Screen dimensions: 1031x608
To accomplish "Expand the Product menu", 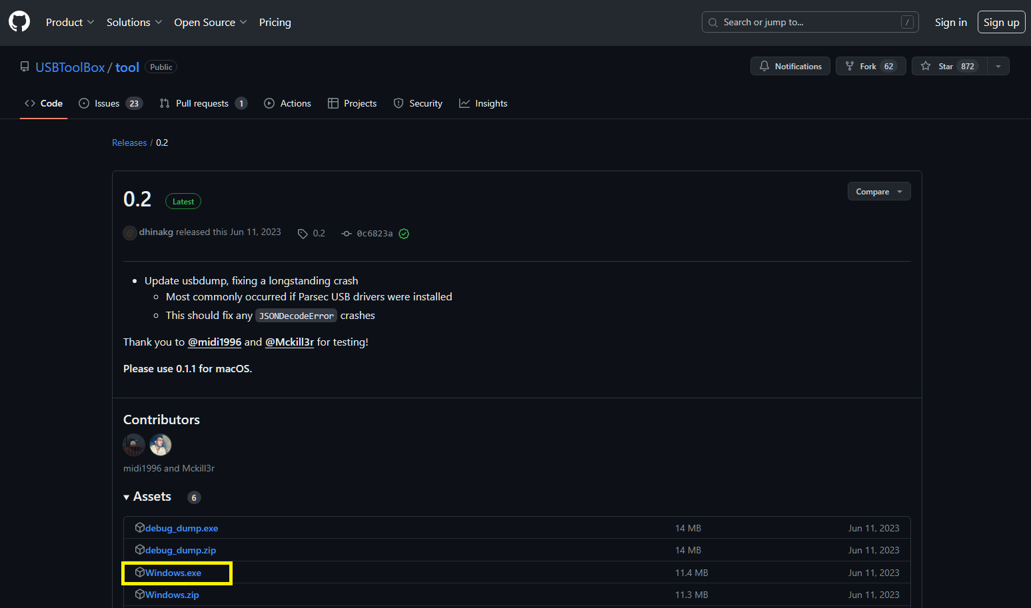I will [x=70, y=22].
